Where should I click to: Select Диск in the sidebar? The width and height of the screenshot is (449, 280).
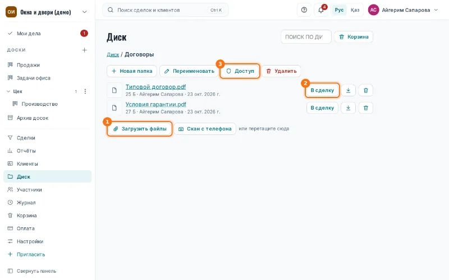(48, 176)
